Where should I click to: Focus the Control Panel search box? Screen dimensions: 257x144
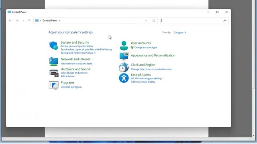tap(194, 20)
